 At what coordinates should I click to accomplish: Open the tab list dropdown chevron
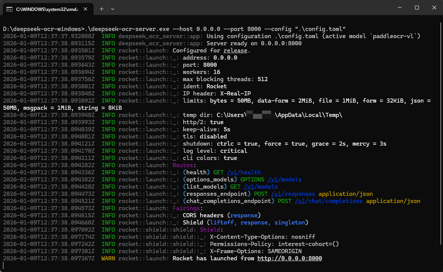112,9
